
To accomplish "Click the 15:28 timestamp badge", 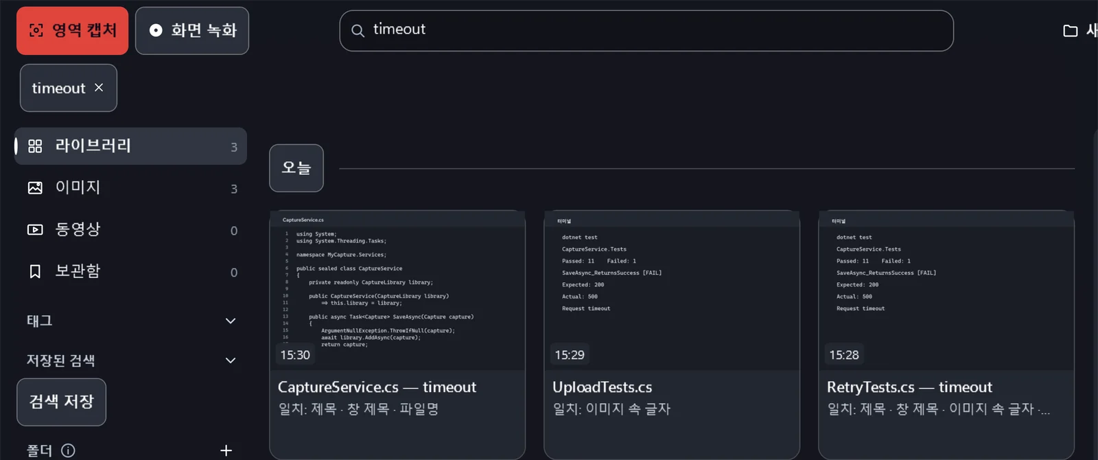I will (x=844, y=355).
